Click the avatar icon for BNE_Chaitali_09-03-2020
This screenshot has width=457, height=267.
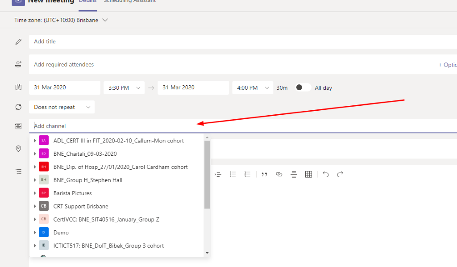click(x=44, y=154)
